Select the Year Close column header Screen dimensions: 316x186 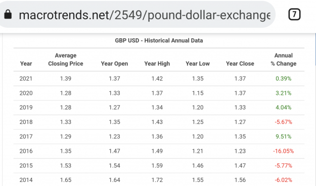(240, 64)
